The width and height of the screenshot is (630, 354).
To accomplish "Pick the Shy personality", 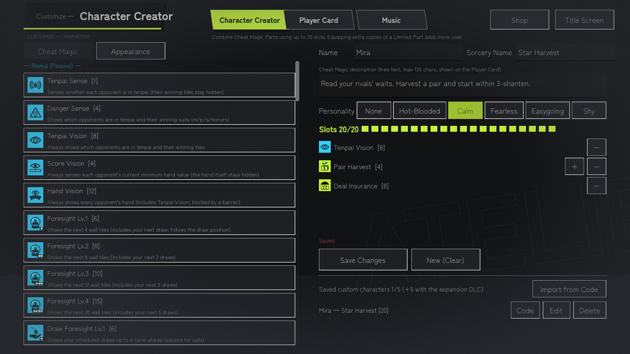I will coord(589,110).
